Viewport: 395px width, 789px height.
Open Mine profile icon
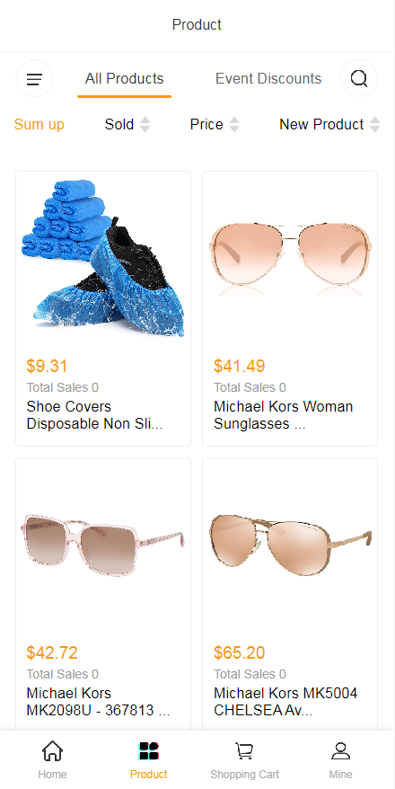pos(341,751)
